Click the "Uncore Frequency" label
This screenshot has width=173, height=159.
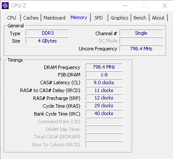98,49
